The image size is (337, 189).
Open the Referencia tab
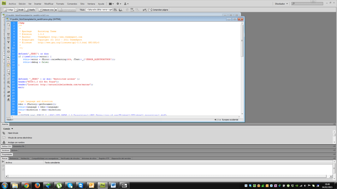pyautogui.click(x=14, y=158)
